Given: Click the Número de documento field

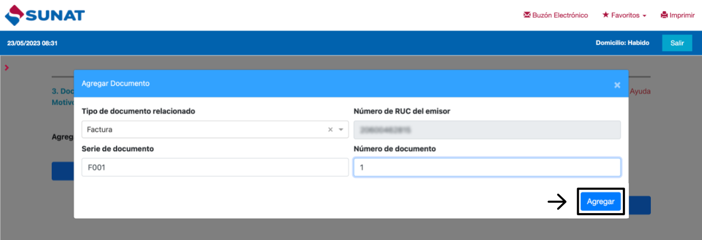Looking at the screenshot, I should coord(486,167).
